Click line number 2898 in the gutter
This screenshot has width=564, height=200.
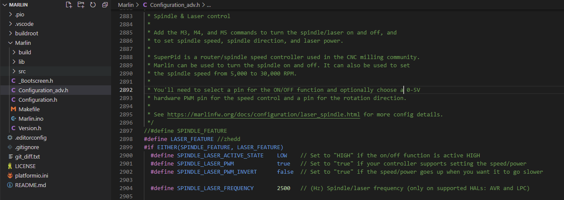[x=126, y=139]
